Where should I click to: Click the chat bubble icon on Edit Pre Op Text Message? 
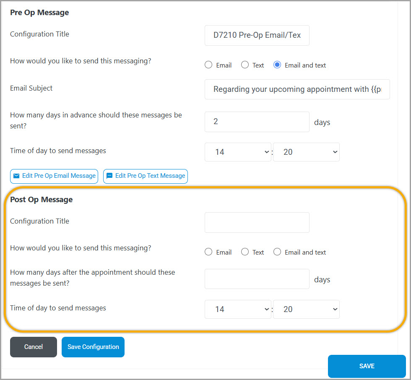point(110,176)
